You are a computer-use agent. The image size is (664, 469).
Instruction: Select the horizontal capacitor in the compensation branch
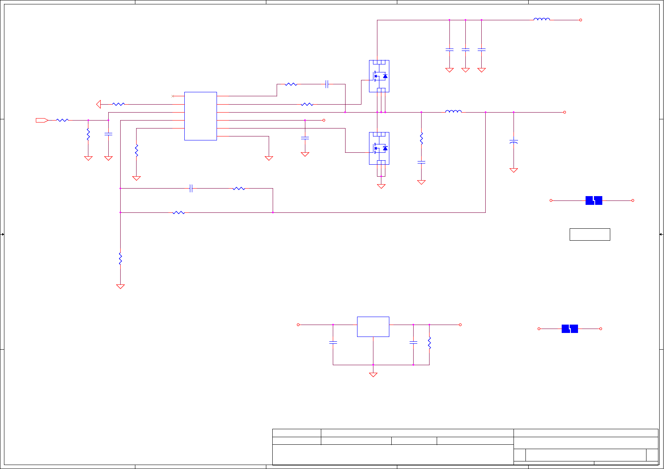click(x=191, y=188)
